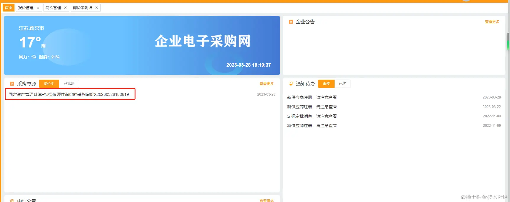
Task: Select the 未读 notifications toggle
Action: (x=326, y=84)
